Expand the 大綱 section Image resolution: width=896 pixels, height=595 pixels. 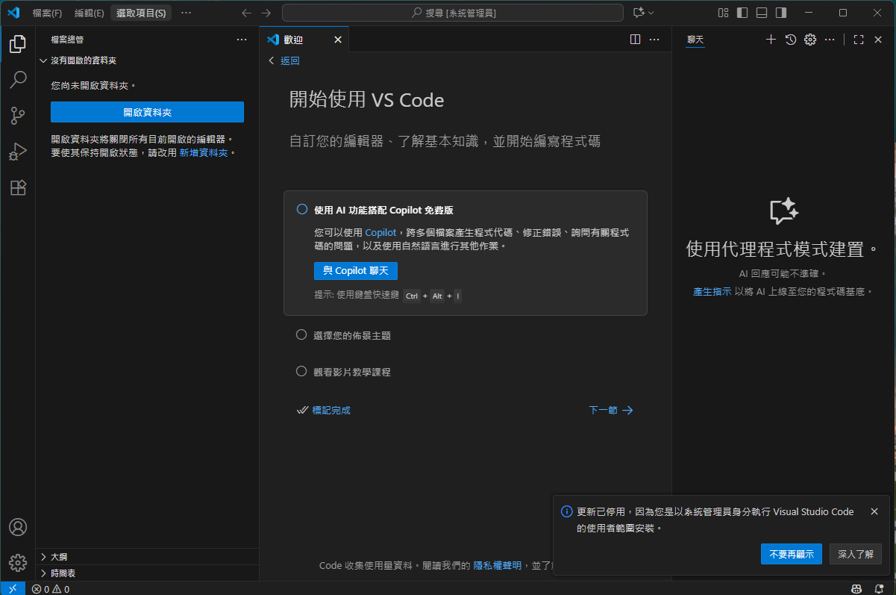click(58, 557)
